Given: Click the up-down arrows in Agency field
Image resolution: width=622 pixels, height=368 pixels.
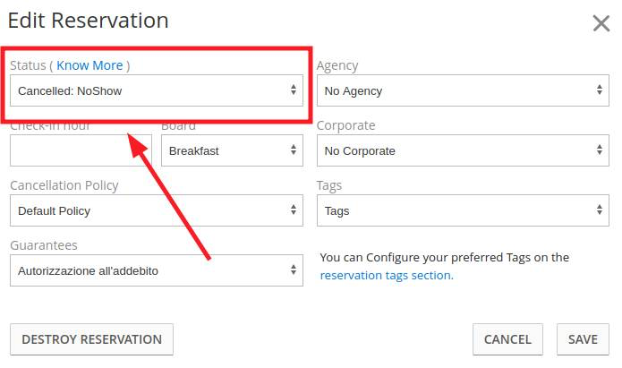Looking at the screenshot, I should (600, 90).
